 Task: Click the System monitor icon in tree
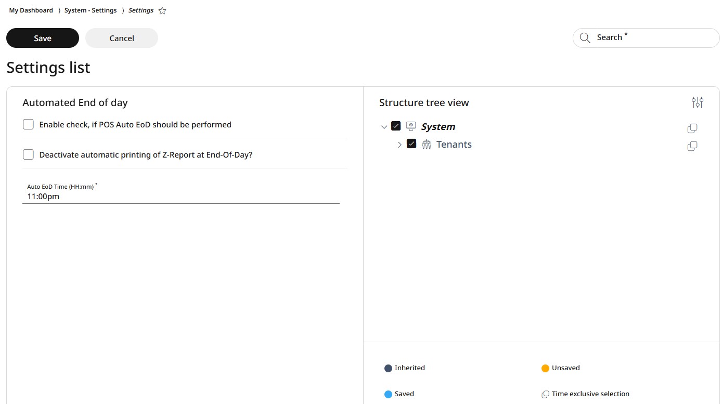coord(411,126)
